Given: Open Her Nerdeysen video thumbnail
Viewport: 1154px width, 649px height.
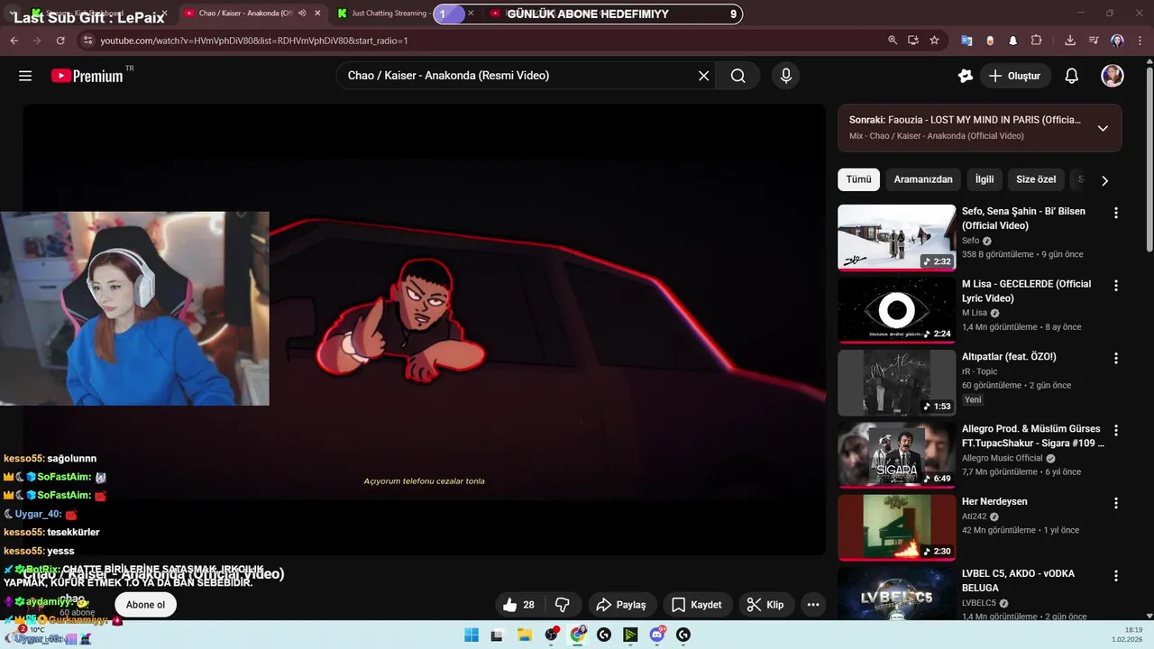Looking at the screenshot, I should [897, 527].
